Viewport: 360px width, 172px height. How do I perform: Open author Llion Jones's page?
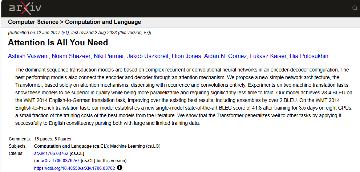pos(186,56)
